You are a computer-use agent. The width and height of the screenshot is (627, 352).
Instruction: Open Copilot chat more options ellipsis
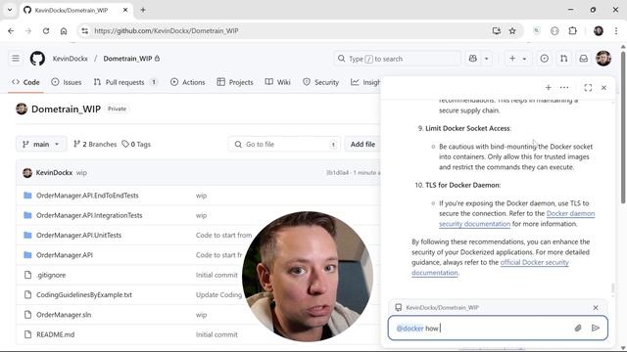coord(564,87)
